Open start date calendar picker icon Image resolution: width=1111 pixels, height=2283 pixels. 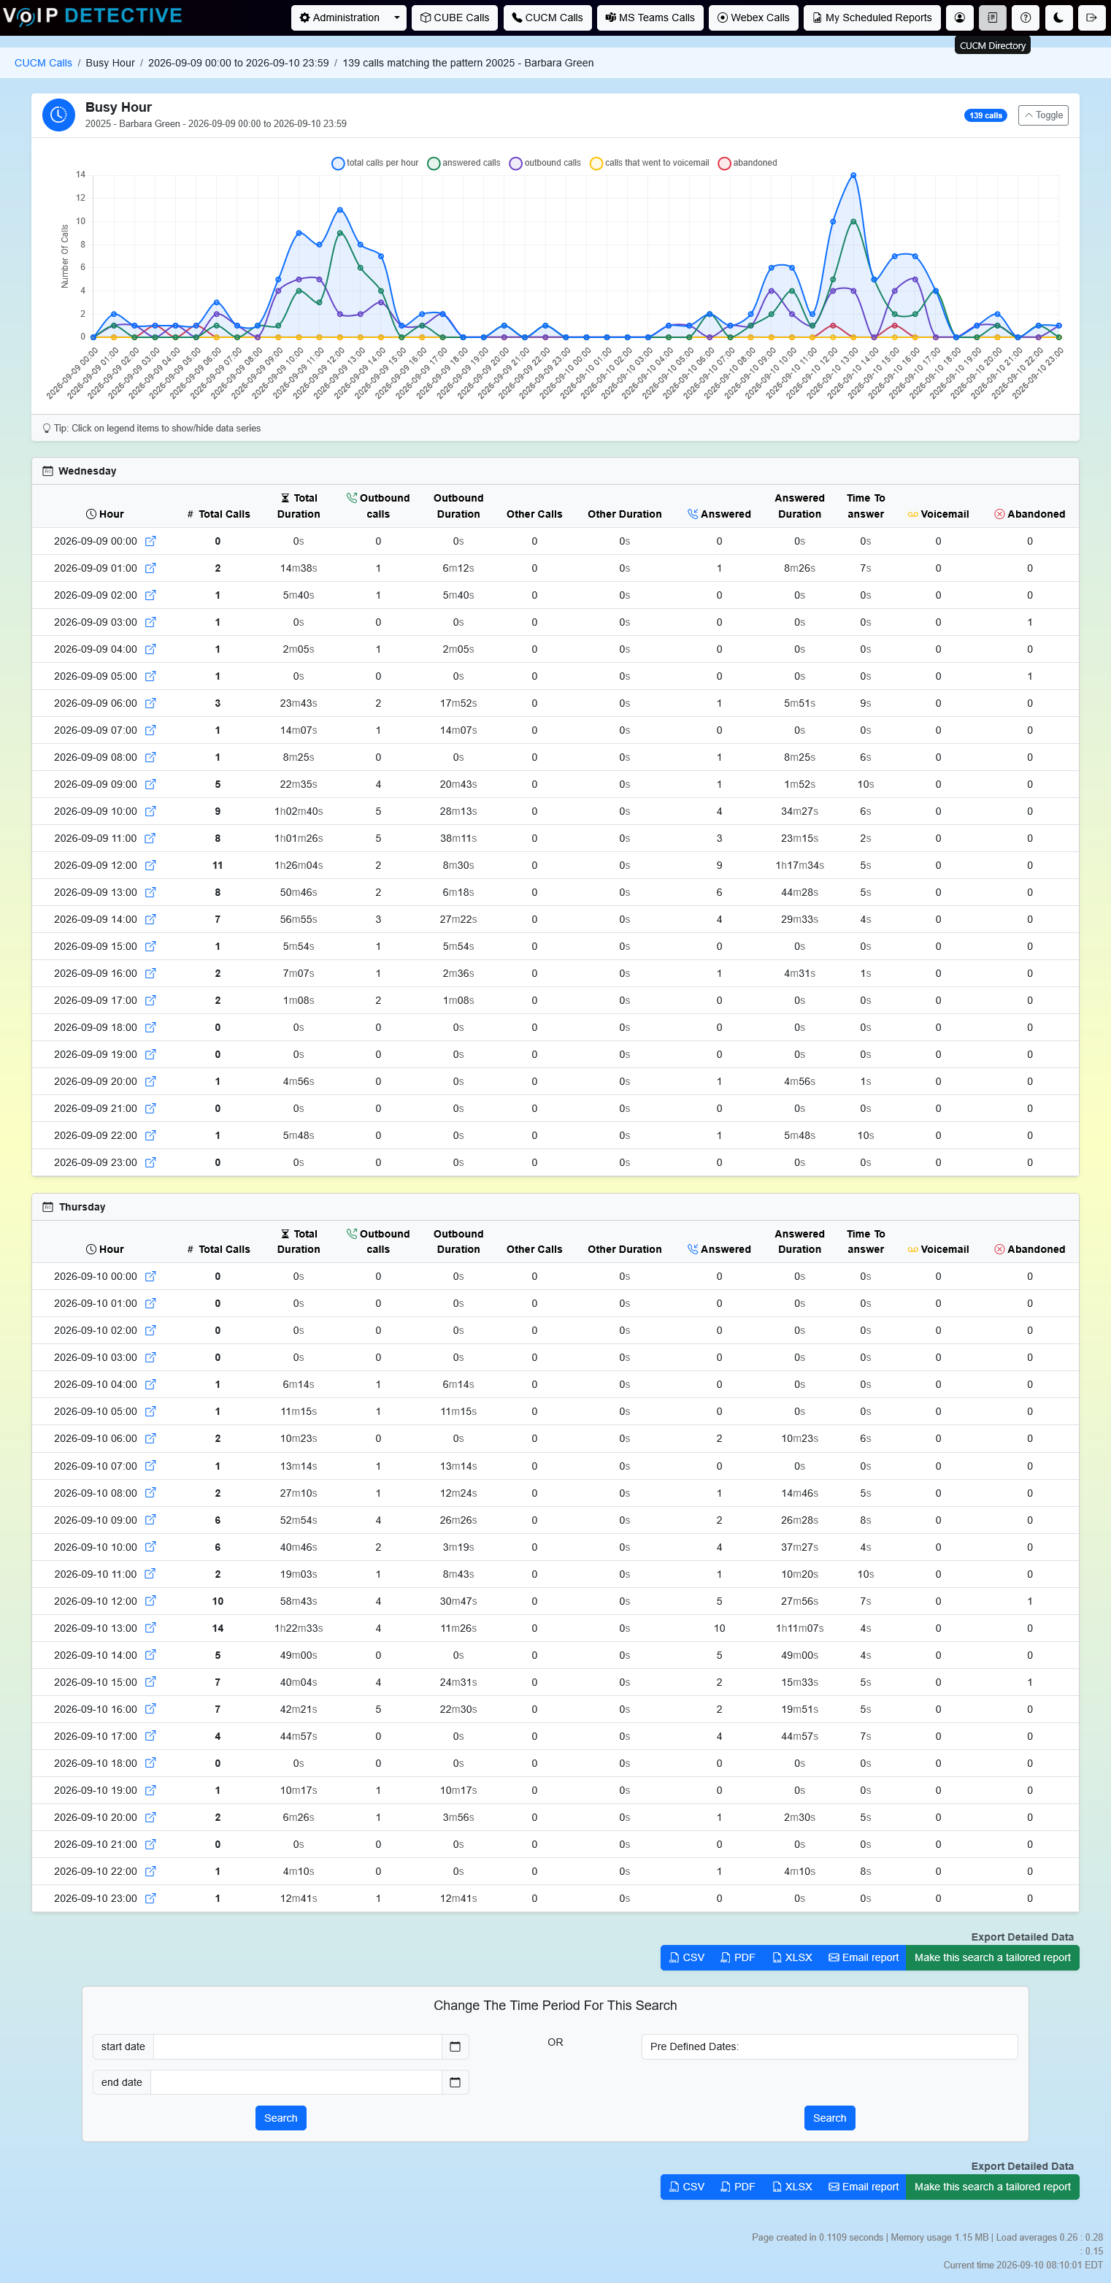point(455,2046)
